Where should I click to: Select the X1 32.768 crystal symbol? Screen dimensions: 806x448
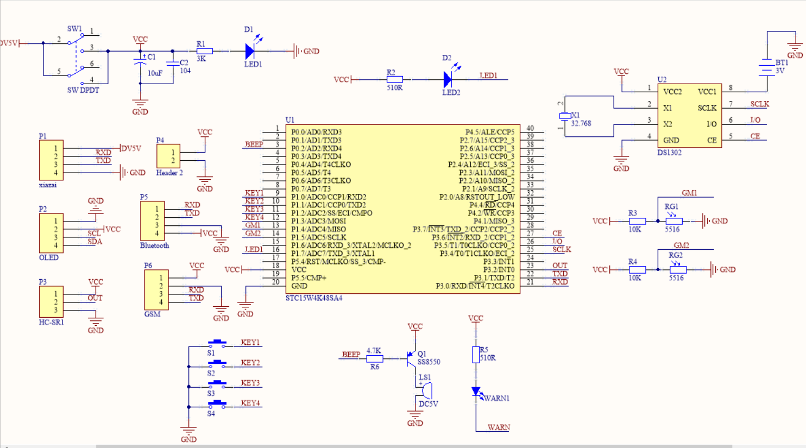[x=565, y=116]
